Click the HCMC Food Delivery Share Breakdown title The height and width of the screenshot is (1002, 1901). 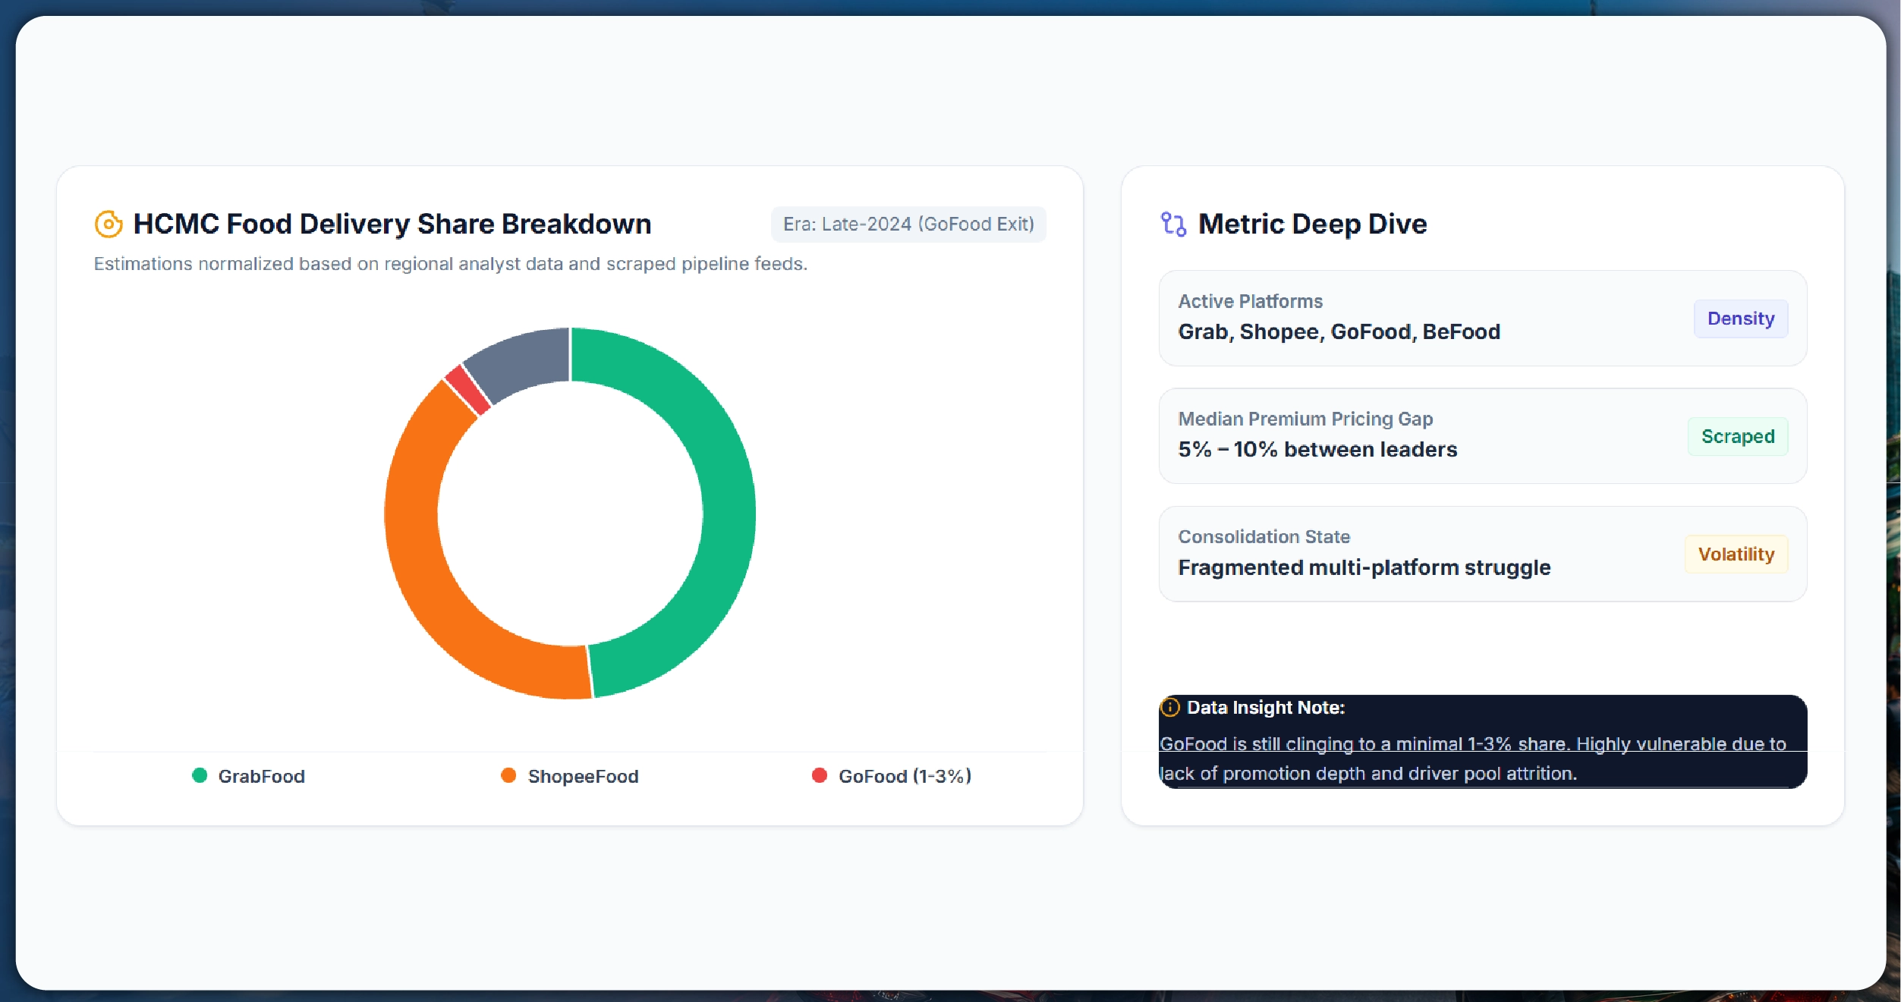point(392,224)
